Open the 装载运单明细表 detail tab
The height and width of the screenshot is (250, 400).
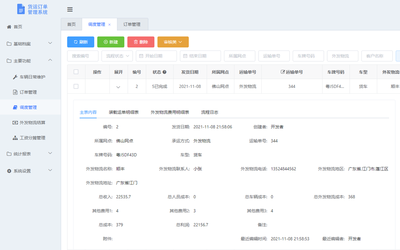[x=124, y=112]
